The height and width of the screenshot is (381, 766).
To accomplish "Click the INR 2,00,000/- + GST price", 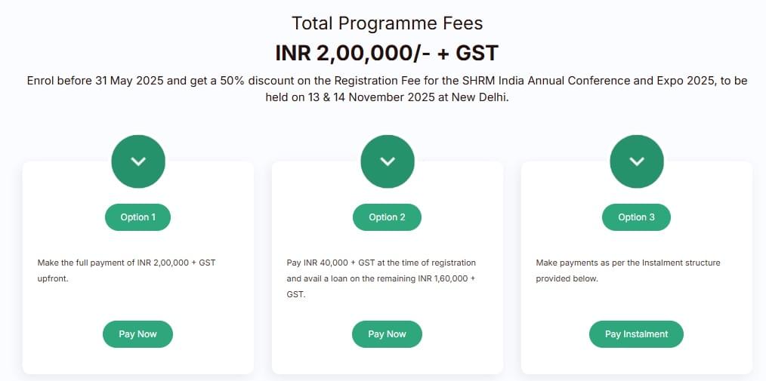I will [x=387, y=54].
